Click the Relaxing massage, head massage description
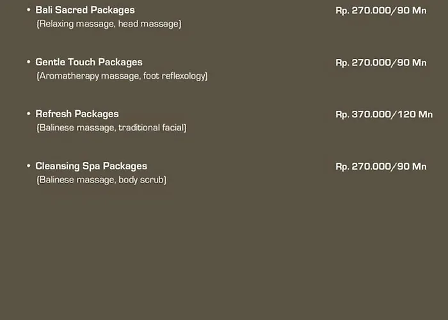Image resolution: width=448 pixels, height=320 pixels. [109, 24]
